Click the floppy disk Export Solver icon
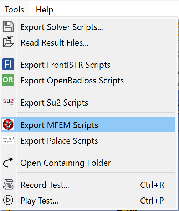The image size is (179, 211). tap(8, 26)
